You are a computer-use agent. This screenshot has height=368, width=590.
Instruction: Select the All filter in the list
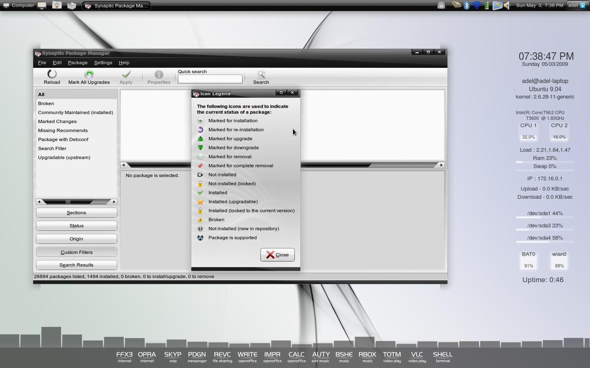point(76,94)
